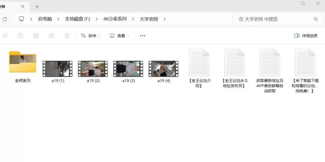Minimize the Explorer window
This screenshot has width=325, height=162.
(288, 3)
